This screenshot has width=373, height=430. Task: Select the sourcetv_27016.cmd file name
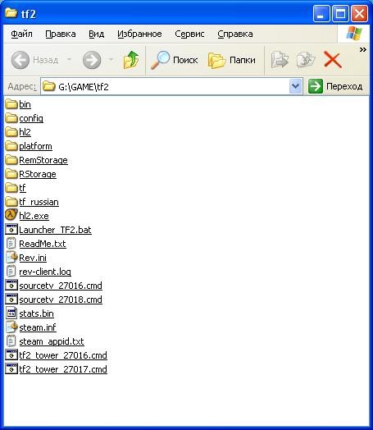(x=61, y=286)
